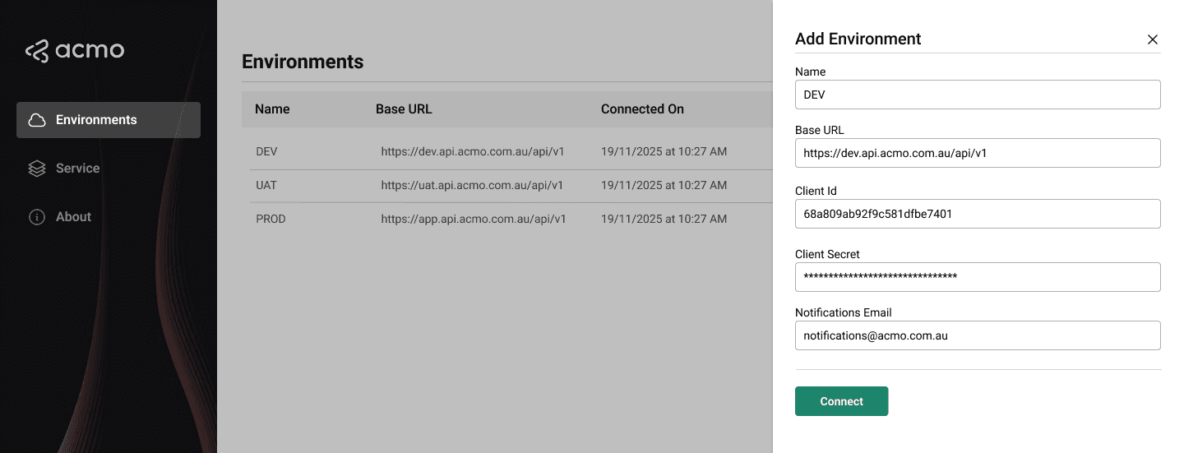The height and width of the screenshot is (453, 1184).
Task: Select the PROD row name cell
Action: pyautogui.click(x=271, y=220)
